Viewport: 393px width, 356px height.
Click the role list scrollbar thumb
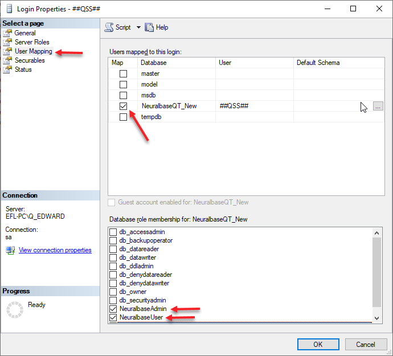(376, 272)
